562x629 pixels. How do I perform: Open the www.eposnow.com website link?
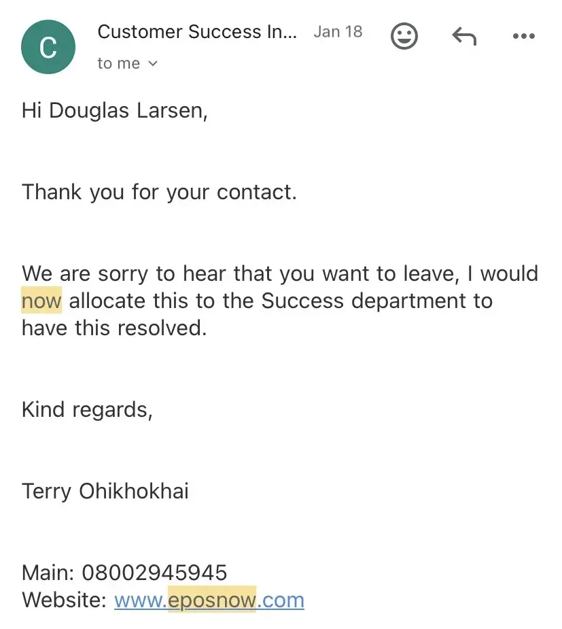(x=209, y=600)
